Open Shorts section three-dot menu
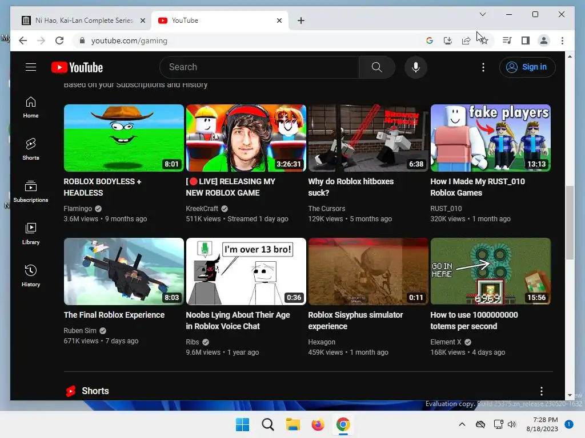The width and height of the screenshot is (585, 438). [542, 391]
